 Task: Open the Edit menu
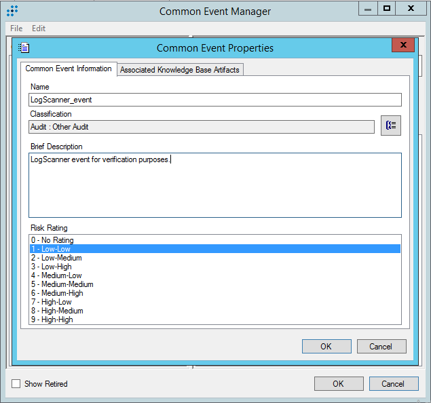39,28
